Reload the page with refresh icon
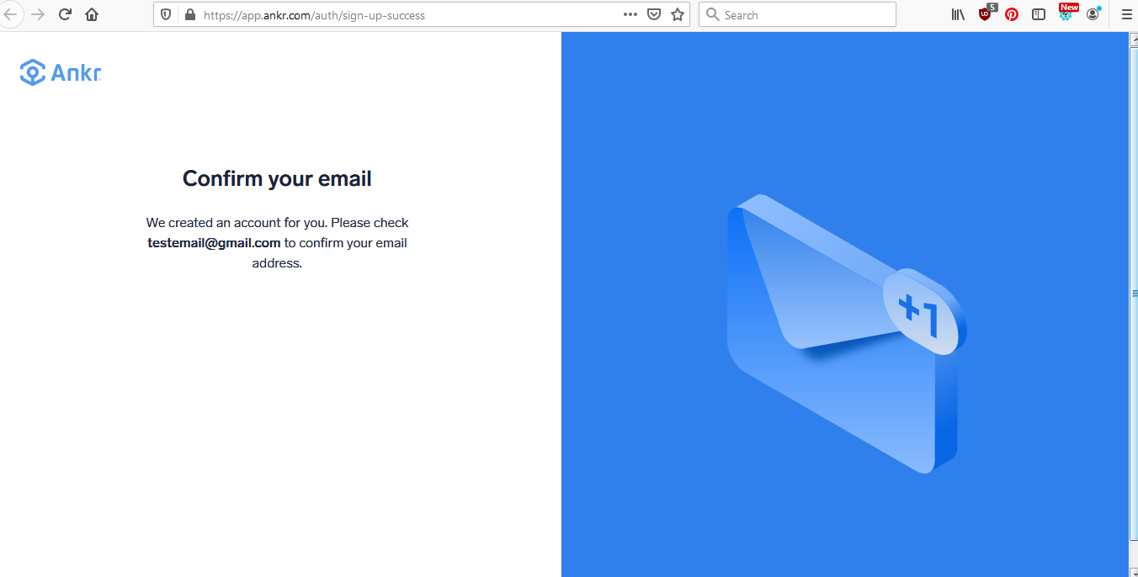Screen dimensions: 1138x577 [65, 14]
